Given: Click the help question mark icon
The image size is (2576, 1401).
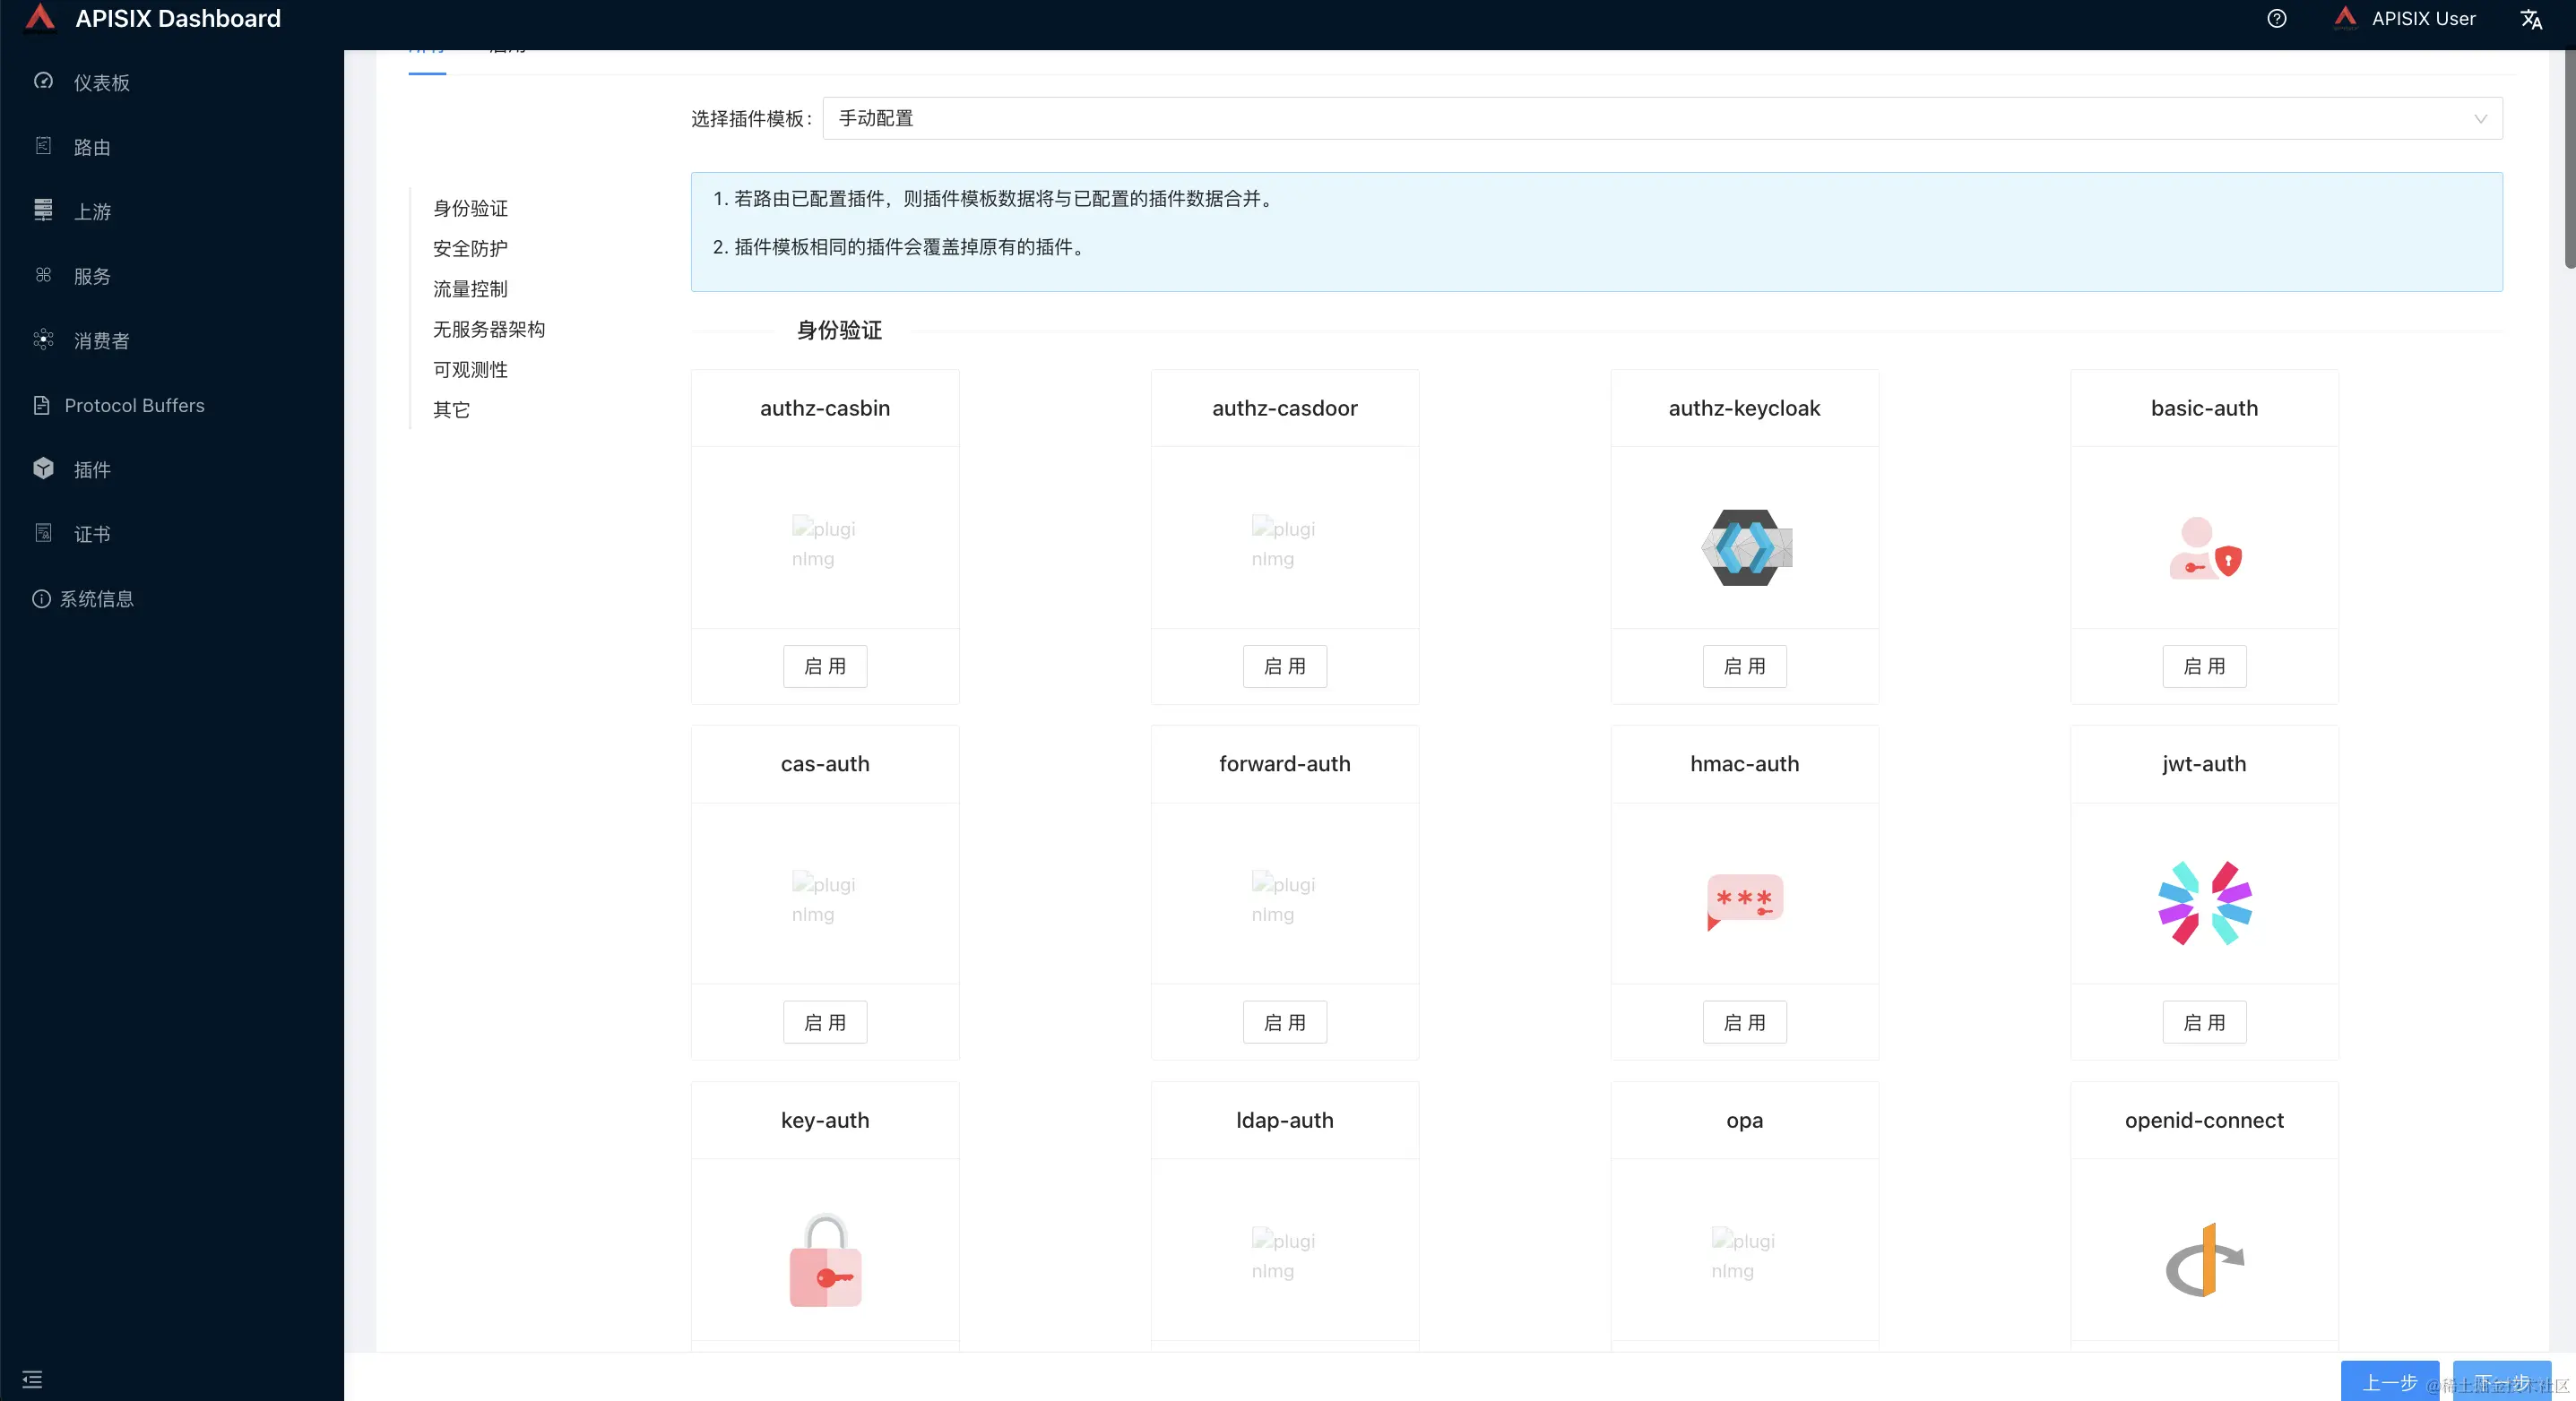Looking at the screenshot, I should 2276,19.
